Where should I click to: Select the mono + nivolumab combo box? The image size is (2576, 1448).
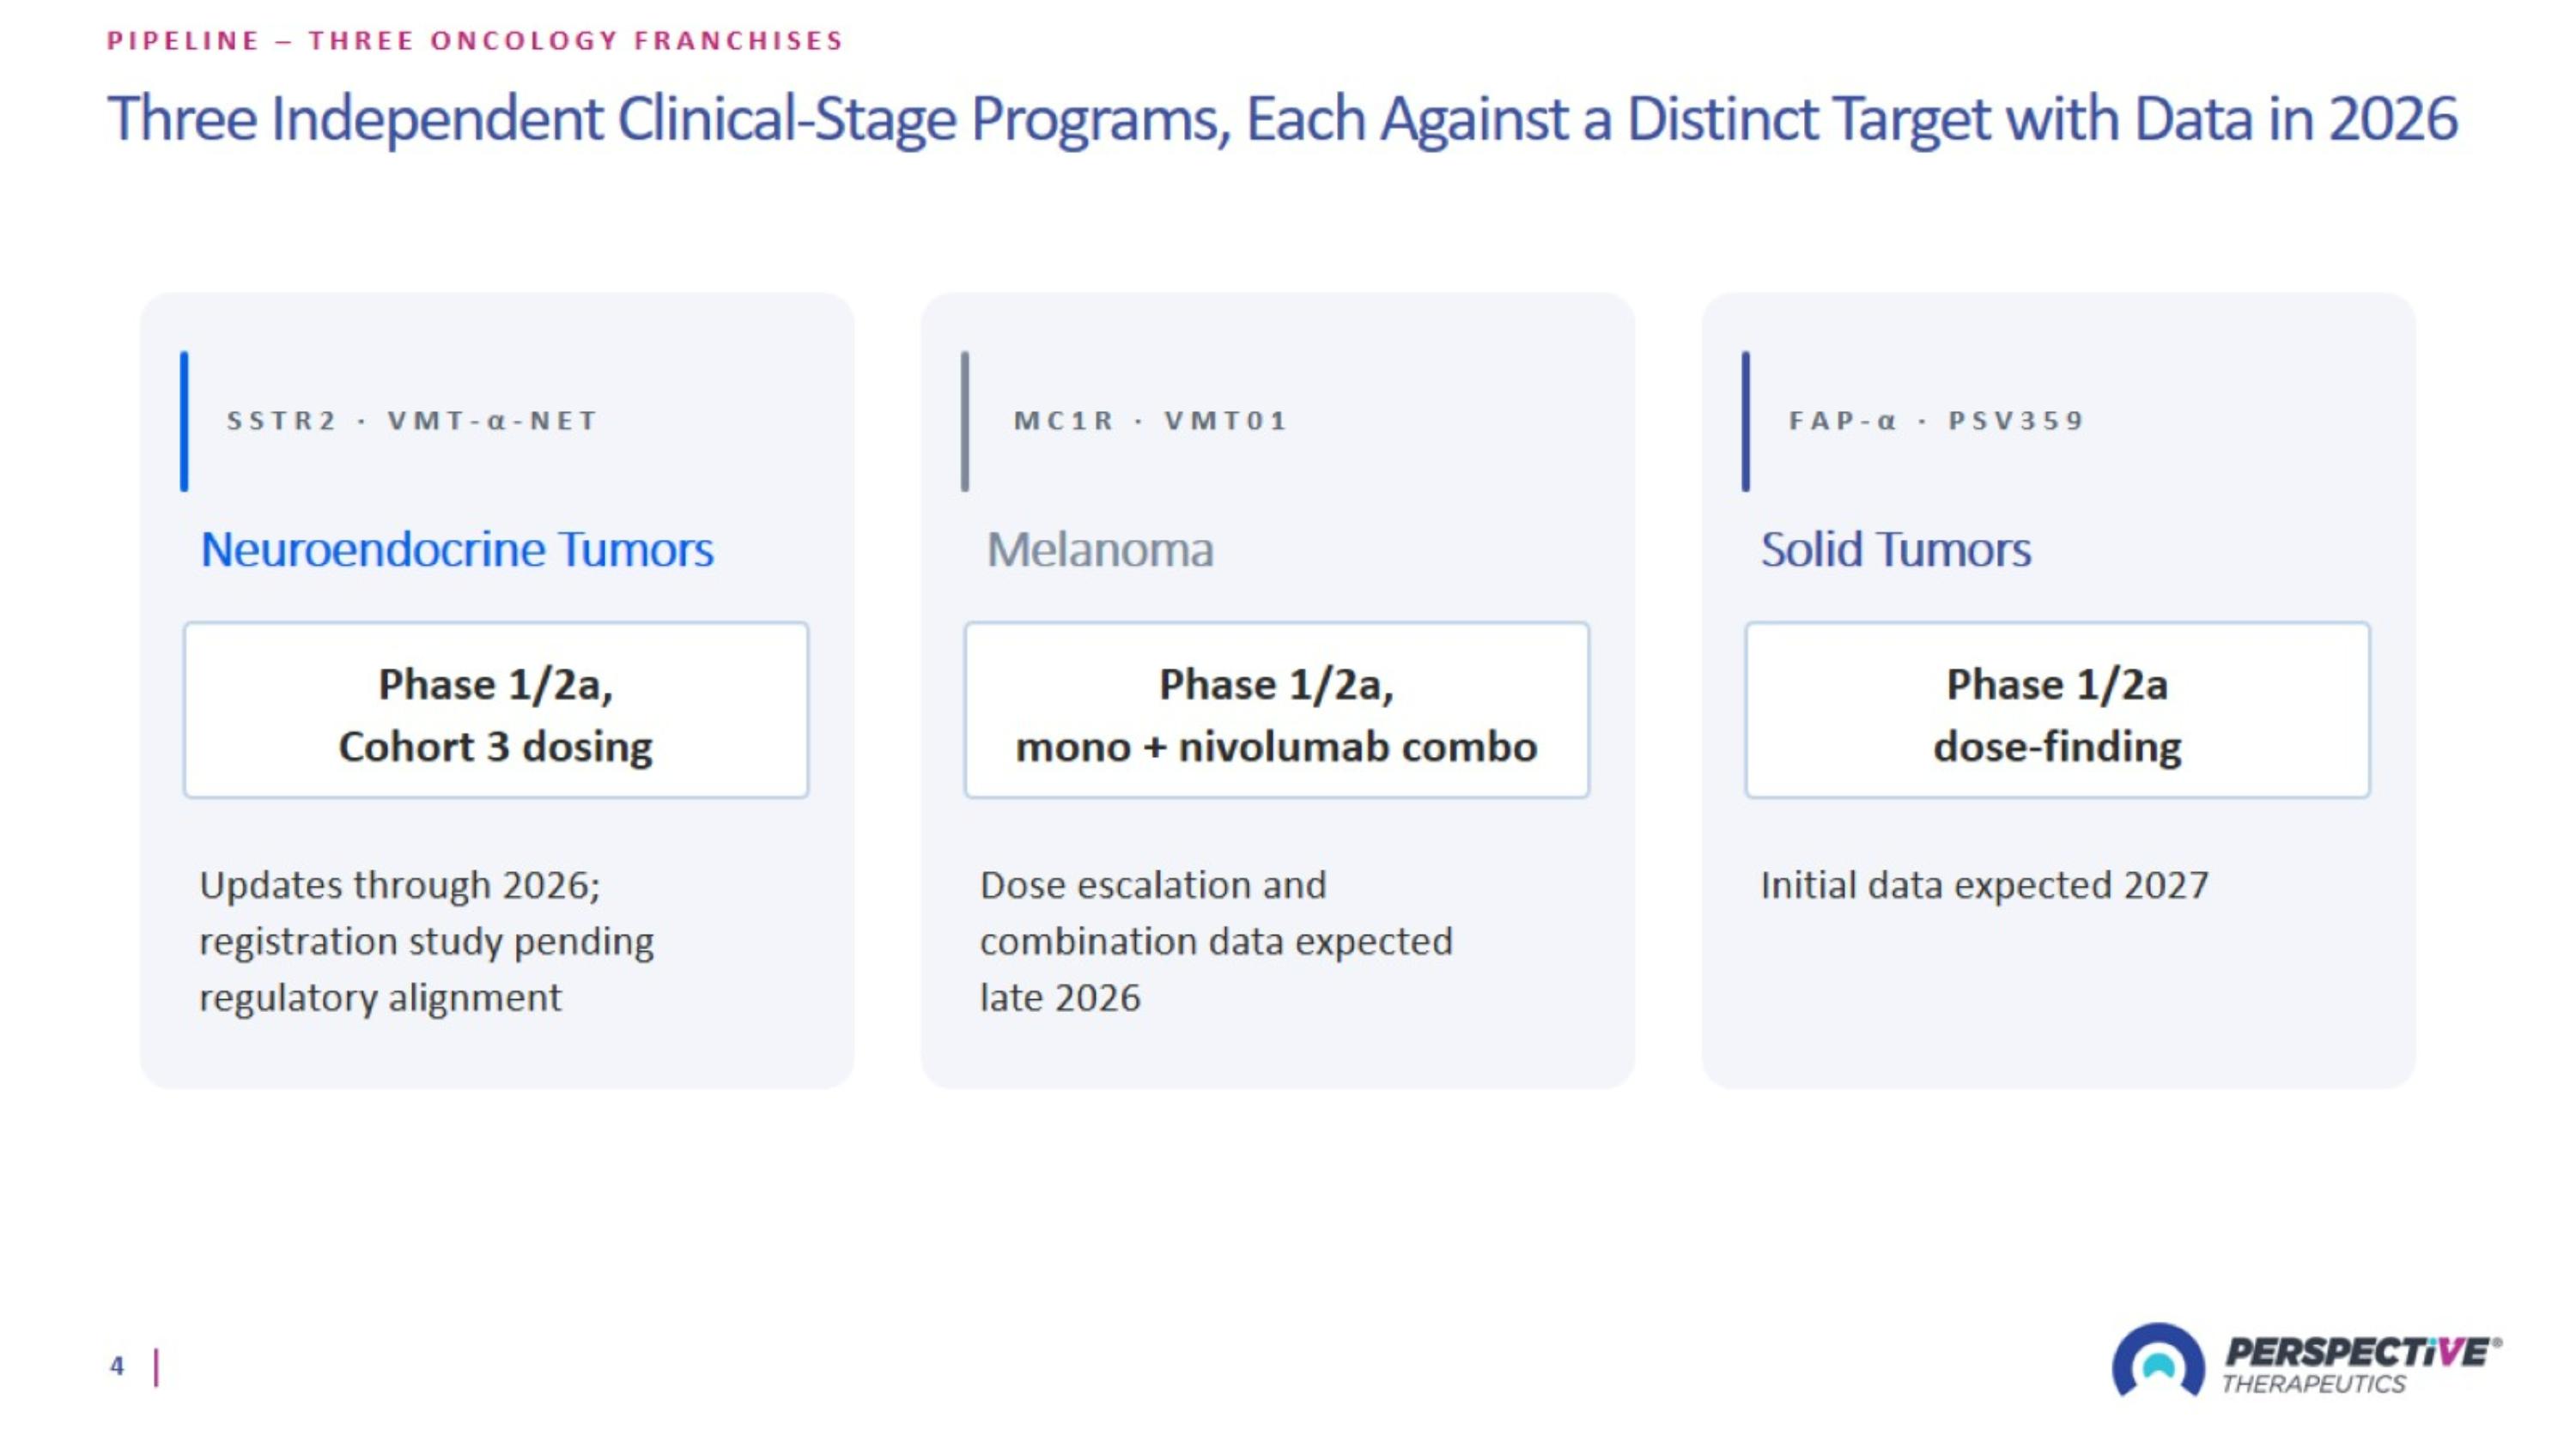tap(1277, 711)
